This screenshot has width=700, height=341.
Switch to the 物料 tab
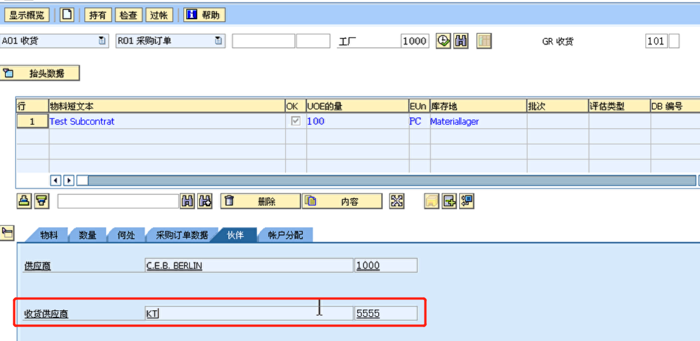[49, 235]
